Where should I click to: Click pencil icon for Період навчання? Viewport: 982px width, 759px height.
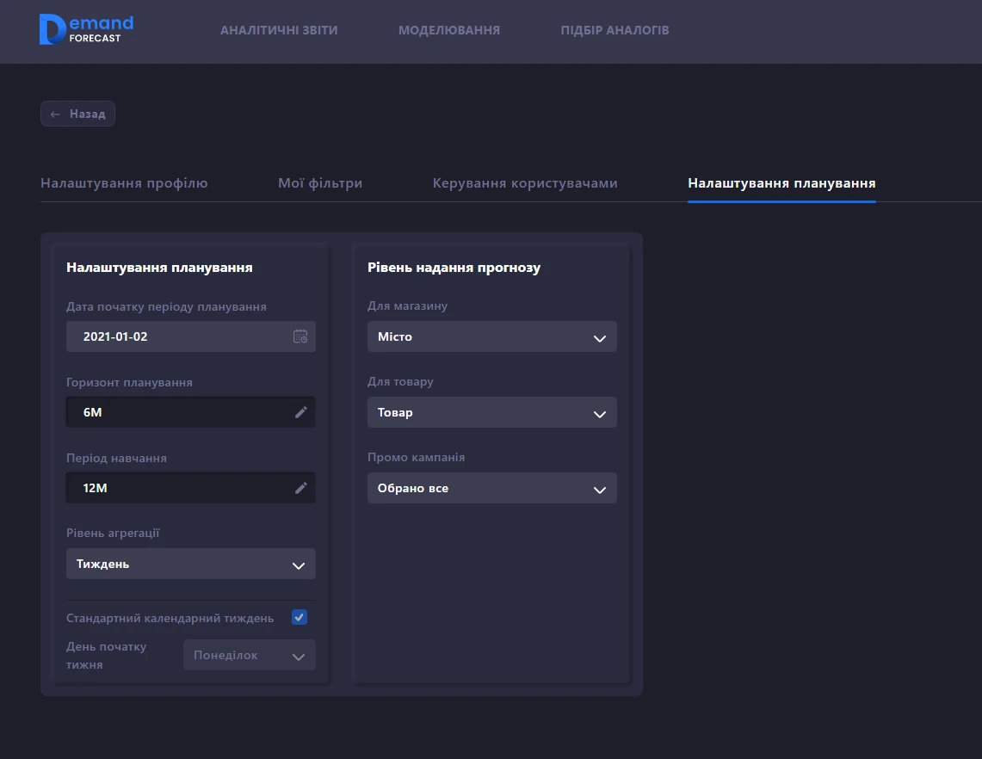(x=300, y=488)
